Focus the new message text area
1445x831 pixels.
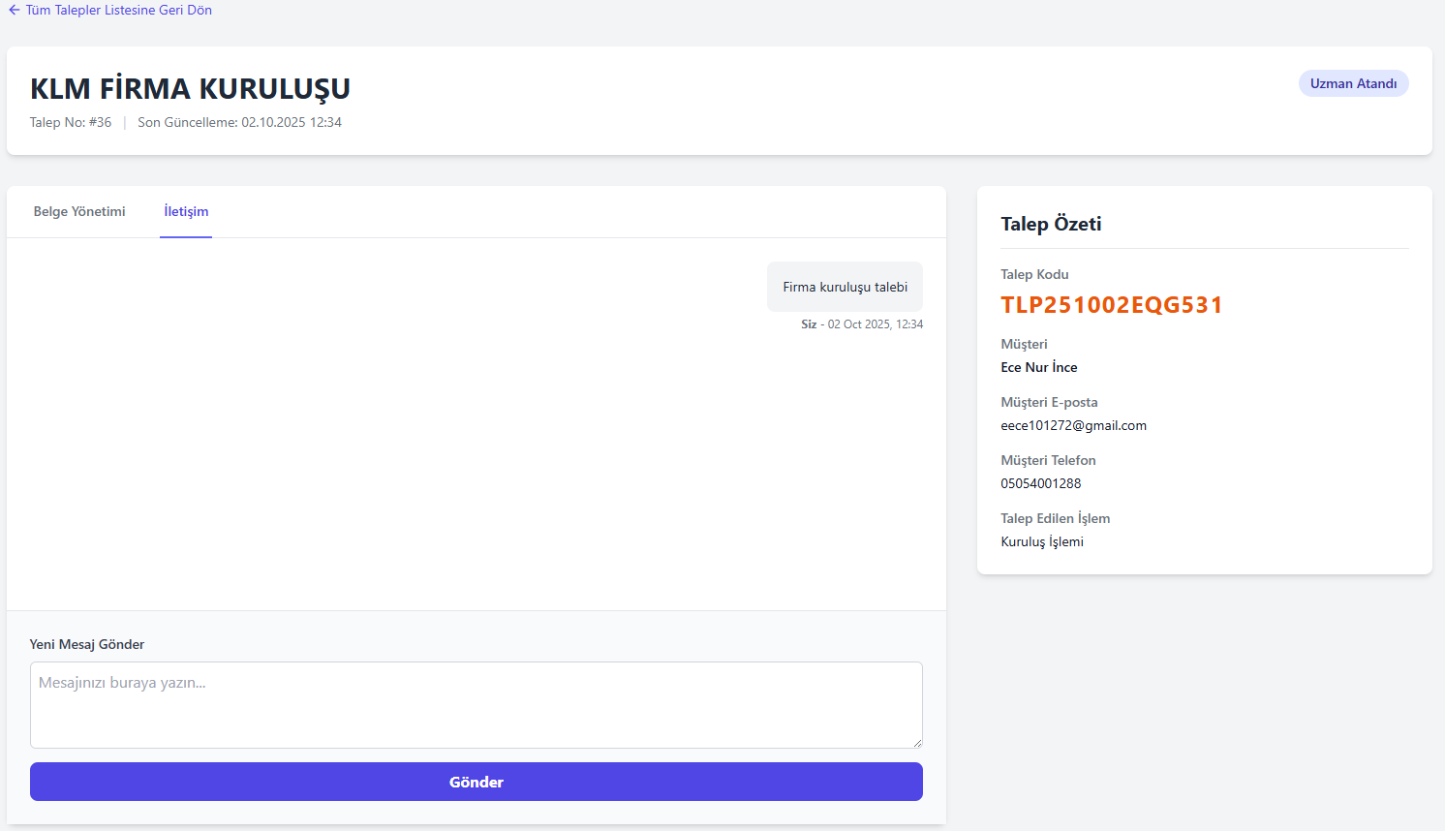coord(476,704)
